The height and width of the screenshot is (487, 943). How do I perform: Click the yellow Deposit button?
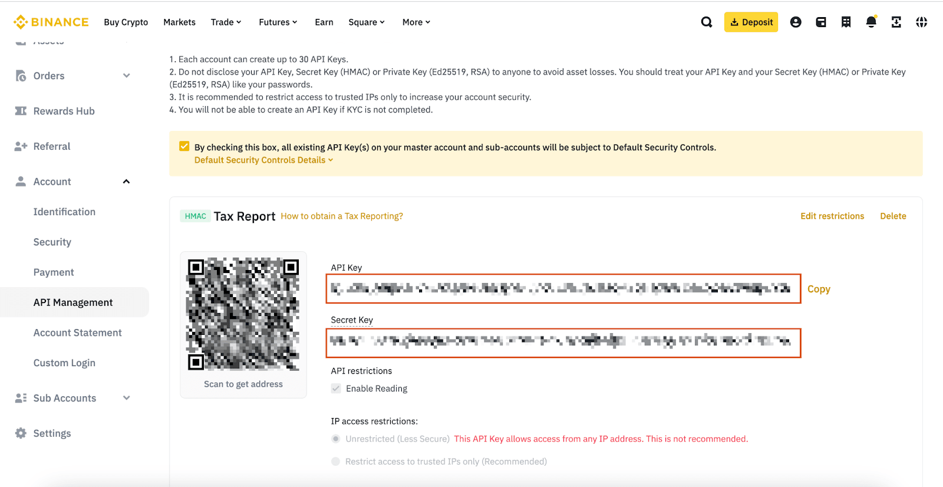[751, 22]
